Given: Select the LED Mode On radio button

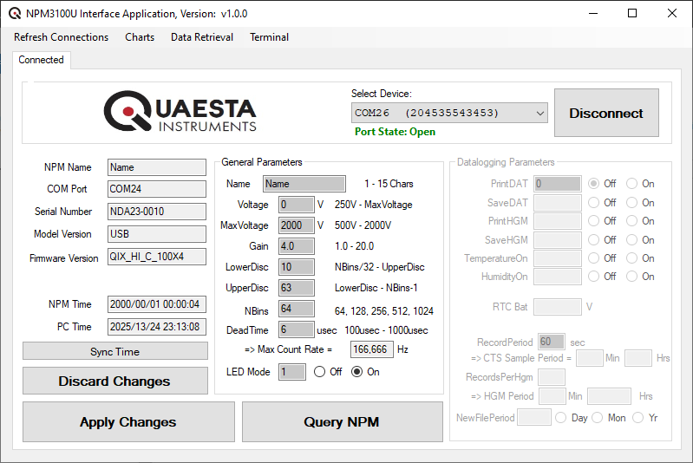Looking at the screenshot, I should [x=356, y=372].
